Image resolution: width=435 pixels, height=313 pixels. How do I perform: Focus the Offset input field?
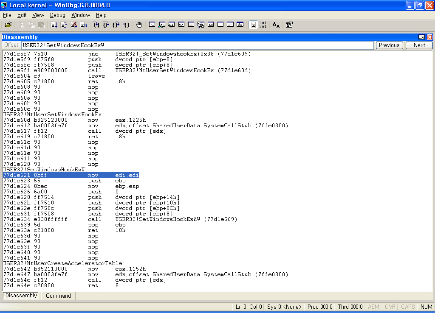198,45
